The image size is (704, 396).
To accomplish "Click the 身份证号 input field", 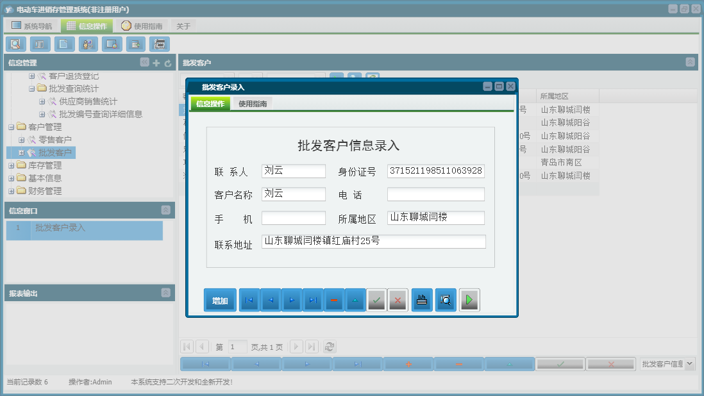I will coord(436,171).
